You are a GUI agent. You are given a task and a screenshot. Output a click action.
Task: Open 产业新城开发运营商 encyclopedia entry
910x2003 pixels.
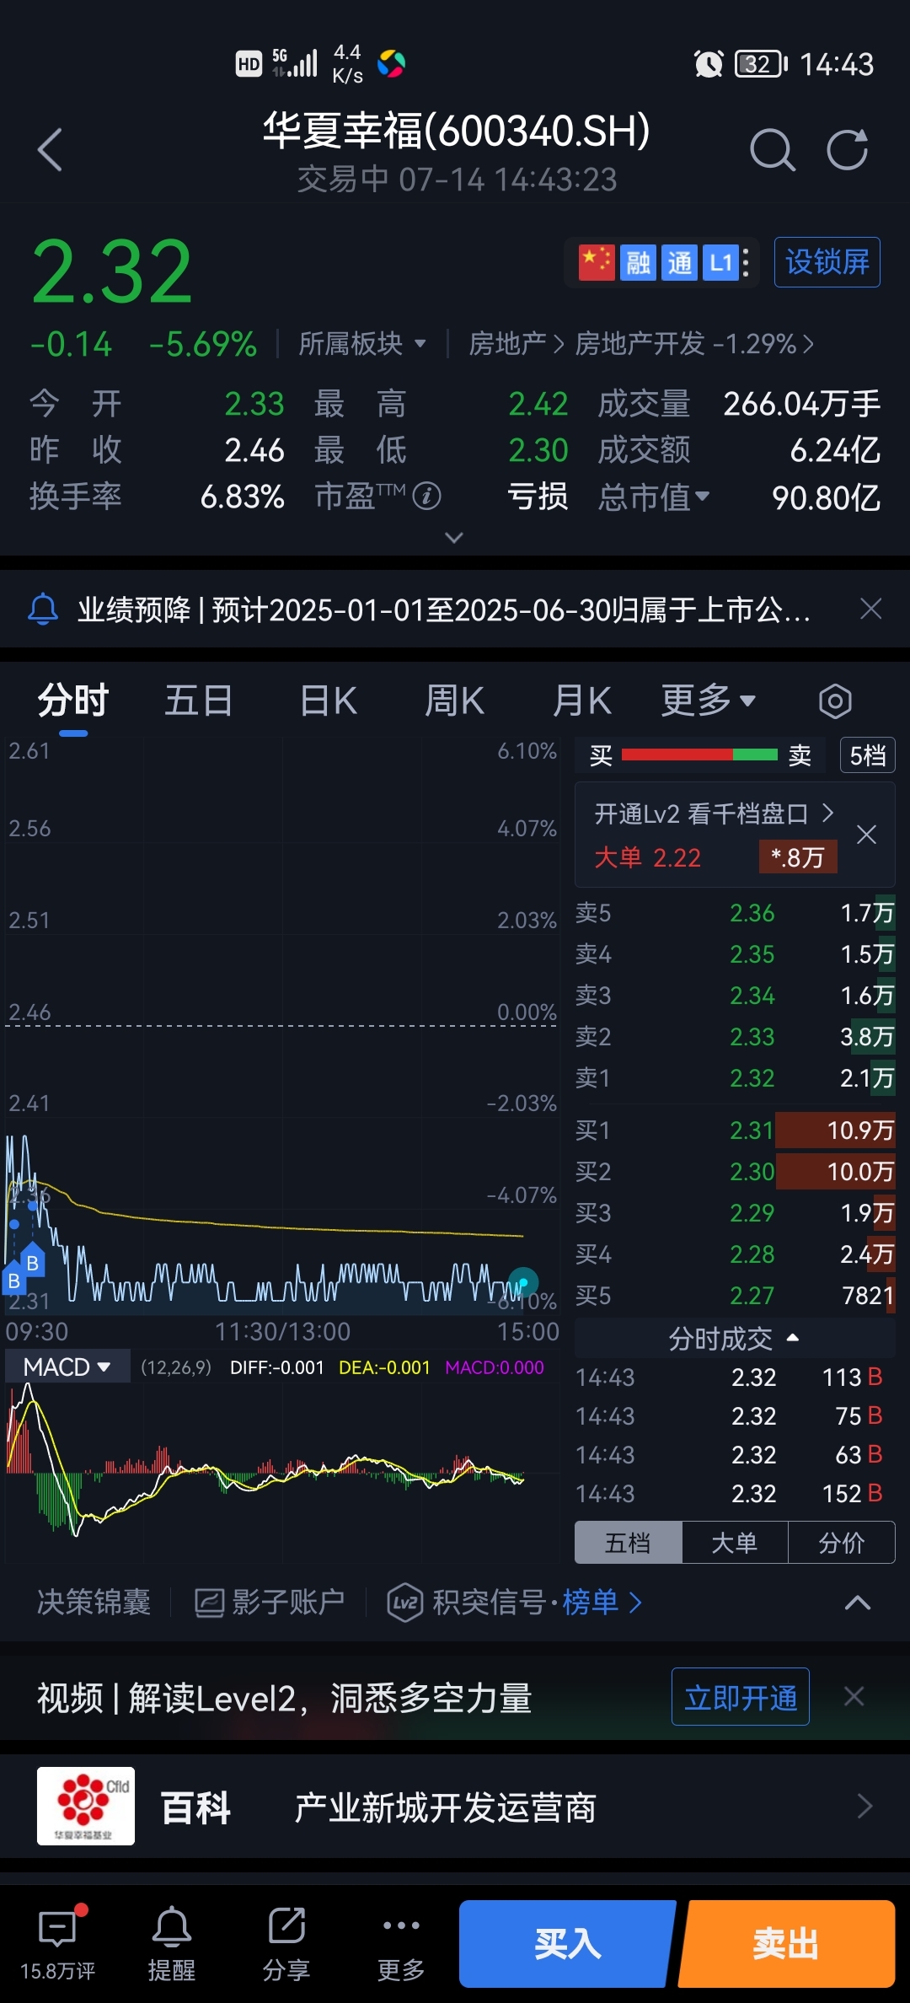click(x=445, y=1807)
